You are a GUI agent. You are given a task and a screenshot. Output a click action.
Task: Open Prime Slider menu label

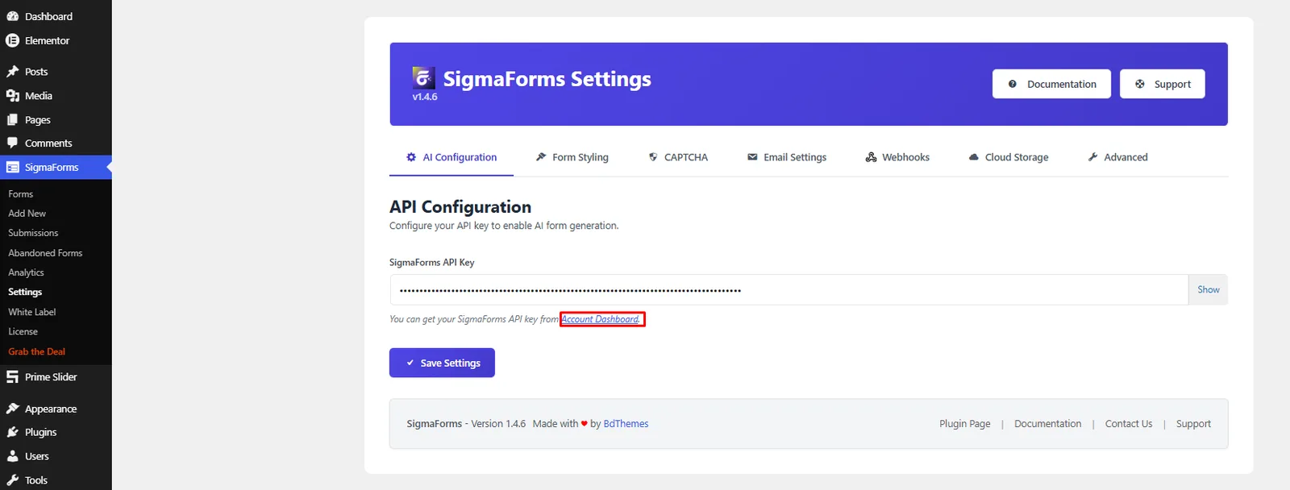point(51,377)
